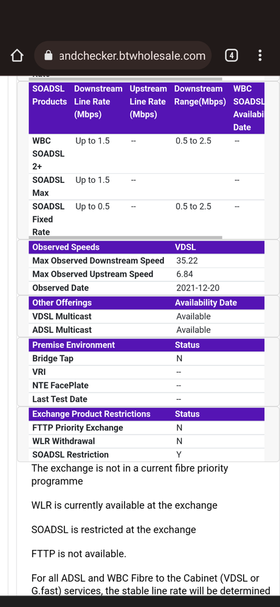Screen dimensions: 280x607
Task: Click the Y value for SOADSL Restriction
Action: click(179, 454)
